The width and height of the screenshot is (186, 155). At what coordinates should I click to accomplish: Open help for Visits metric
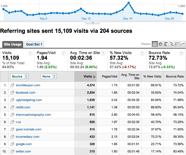30,53
